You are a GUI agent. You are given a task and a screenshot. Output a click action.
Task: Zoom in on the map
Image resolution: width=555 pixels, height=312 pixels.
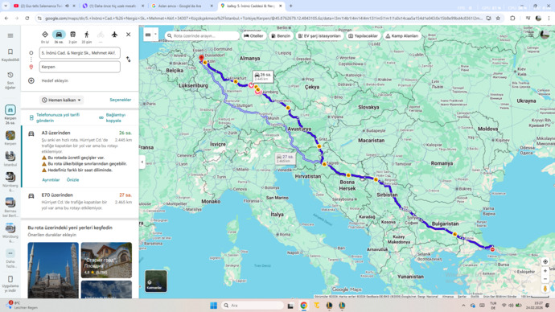545,271
